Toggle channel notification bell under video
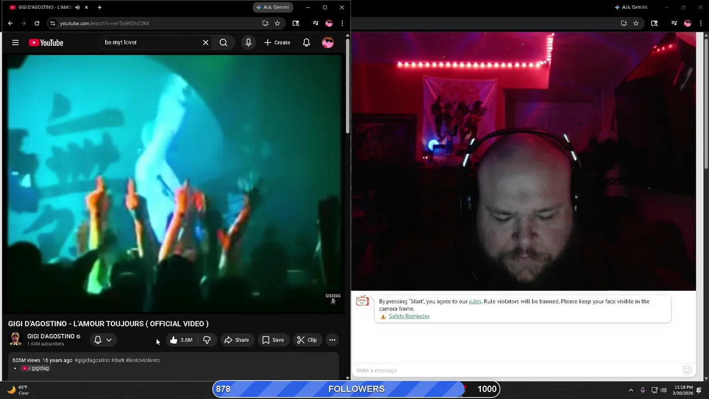 click(97, 340)
